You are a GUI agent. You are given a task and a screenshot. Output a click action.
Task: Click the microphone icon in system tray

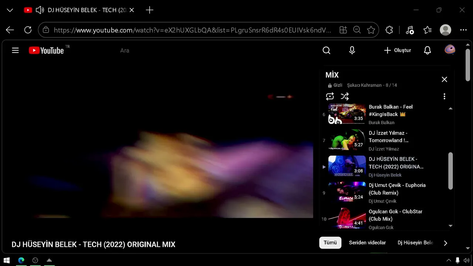[457, 260]
